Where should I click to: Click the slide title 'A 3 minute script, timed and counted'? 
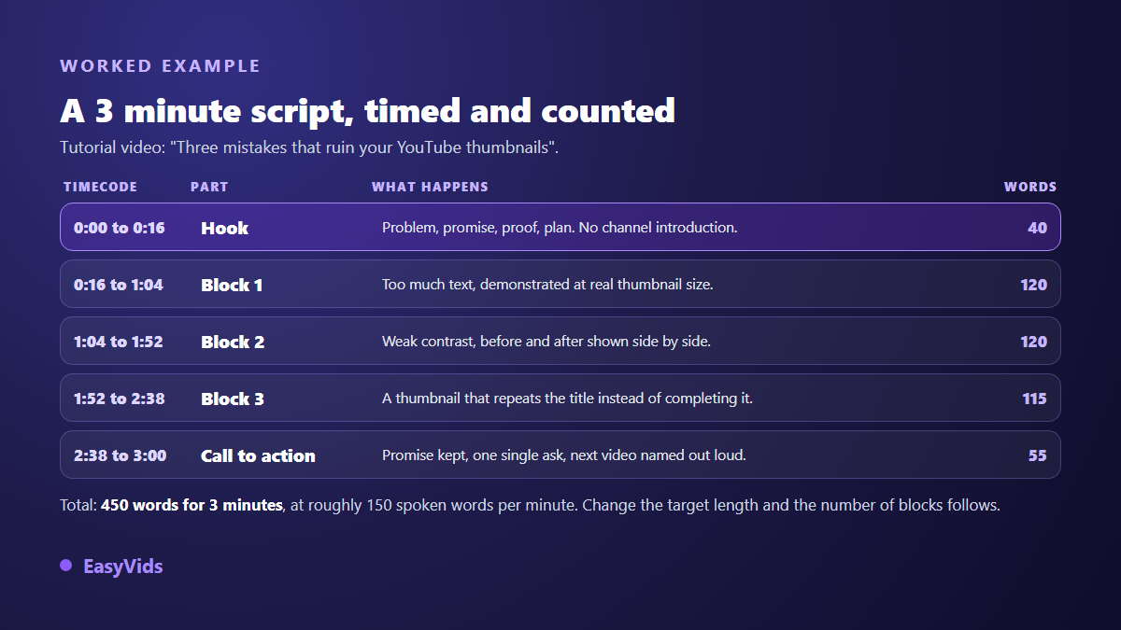click(367, 111)
